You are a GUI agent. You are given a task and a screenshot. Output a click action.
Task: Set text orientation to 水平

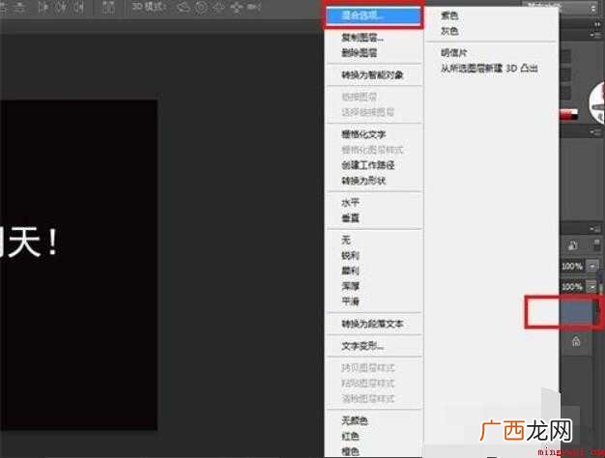(x=351, y=203)
